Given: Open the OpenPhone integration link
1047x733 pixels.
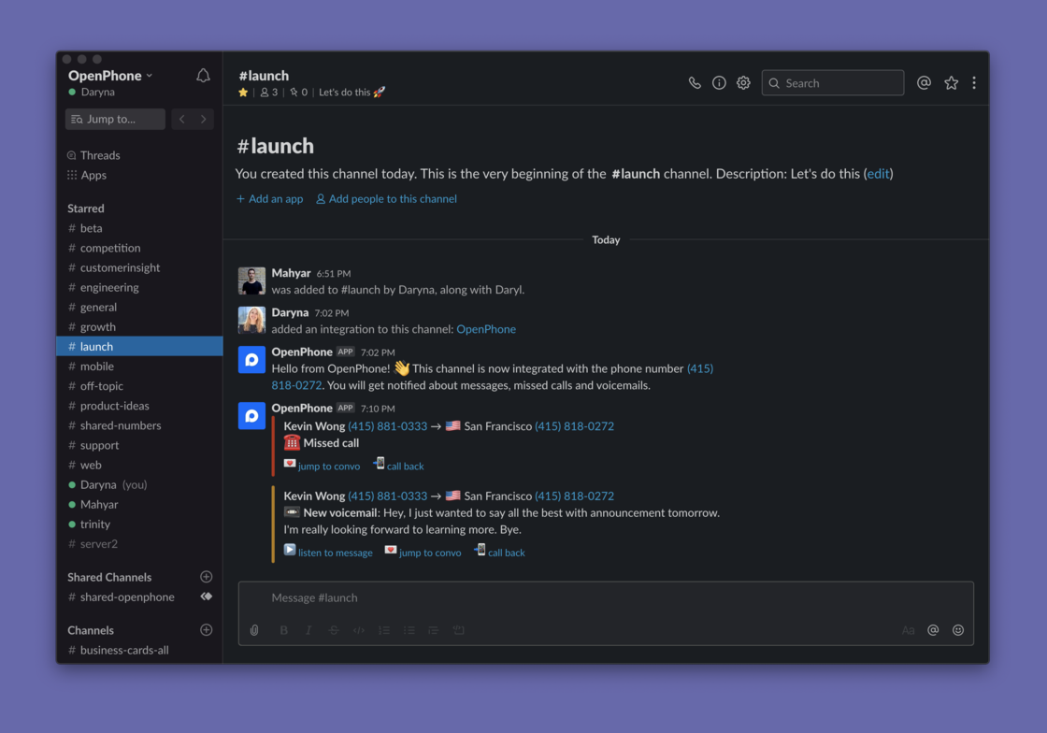Looking at the screenshot, I should (x=486, y=329).
